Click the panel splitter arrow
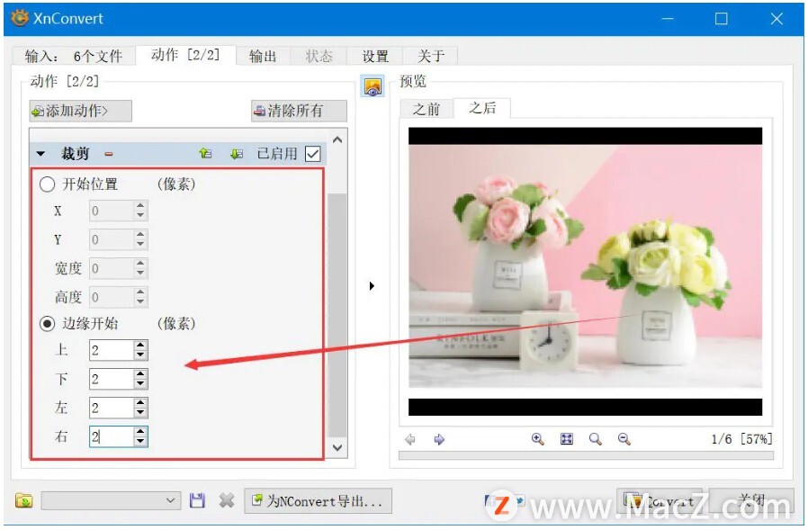Viewport: 808px width, 530px height. coord(372,285)
